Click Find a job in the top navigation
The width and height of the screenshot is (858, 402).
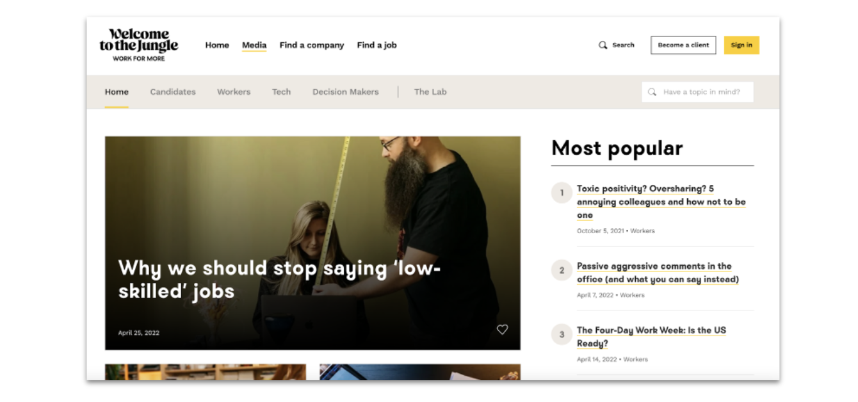376,45
